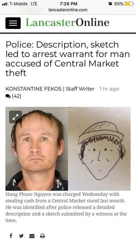Tap the alarm clock status icon
136x243 pixels.
pos(110,4)
